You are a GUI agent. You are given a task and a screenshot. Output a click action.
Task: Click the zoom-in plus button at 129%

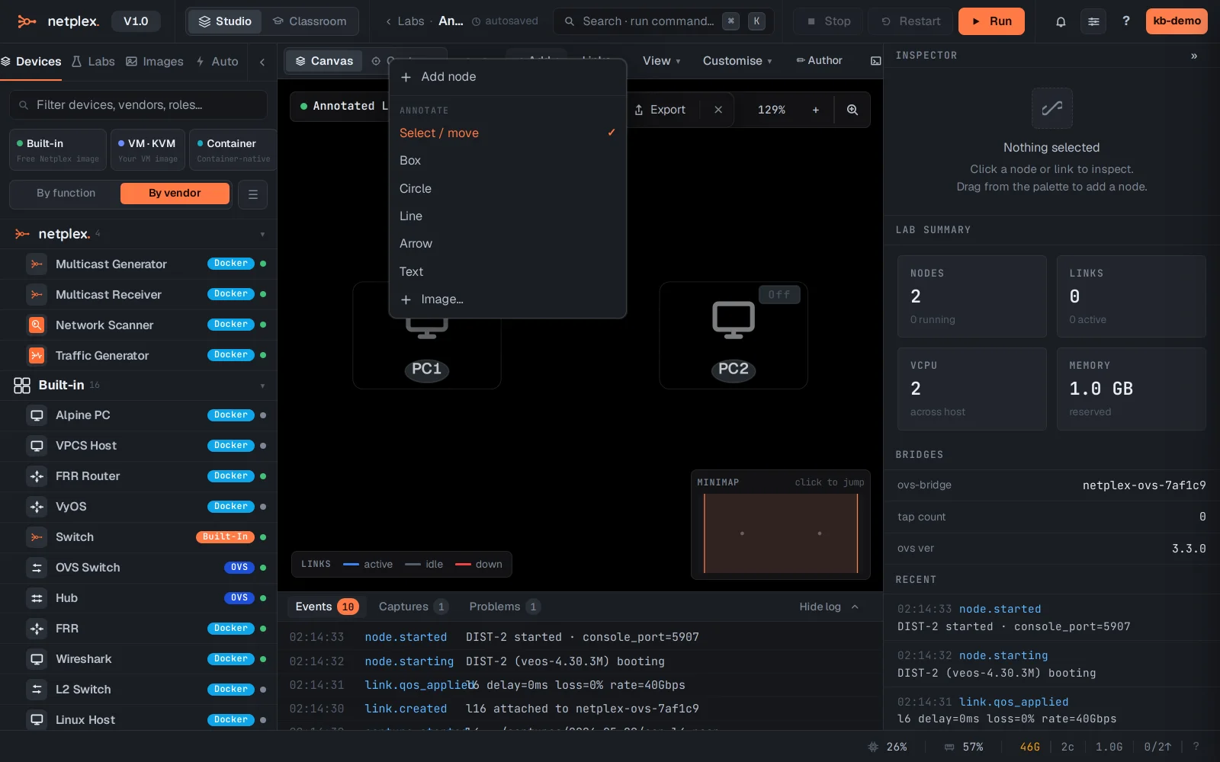816,110
